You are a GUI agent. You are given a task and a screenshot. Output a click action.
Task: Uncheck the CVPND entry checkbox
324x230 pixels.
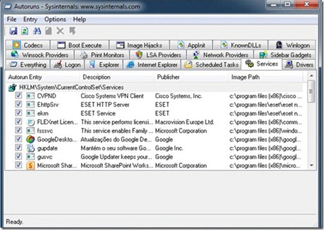click(x=18, y=96)
